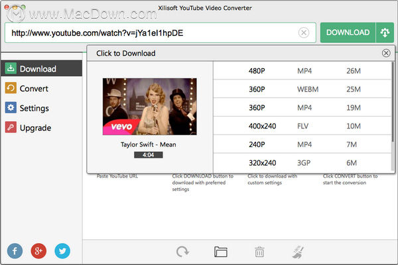Click the 4:04 duration badge
Screen dimensions: 398x265
click(148, 155)
